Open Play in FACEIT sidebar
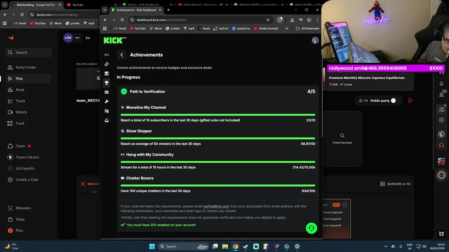The width and height of the screenshot is (449, 252). click(x=29, y=79)
